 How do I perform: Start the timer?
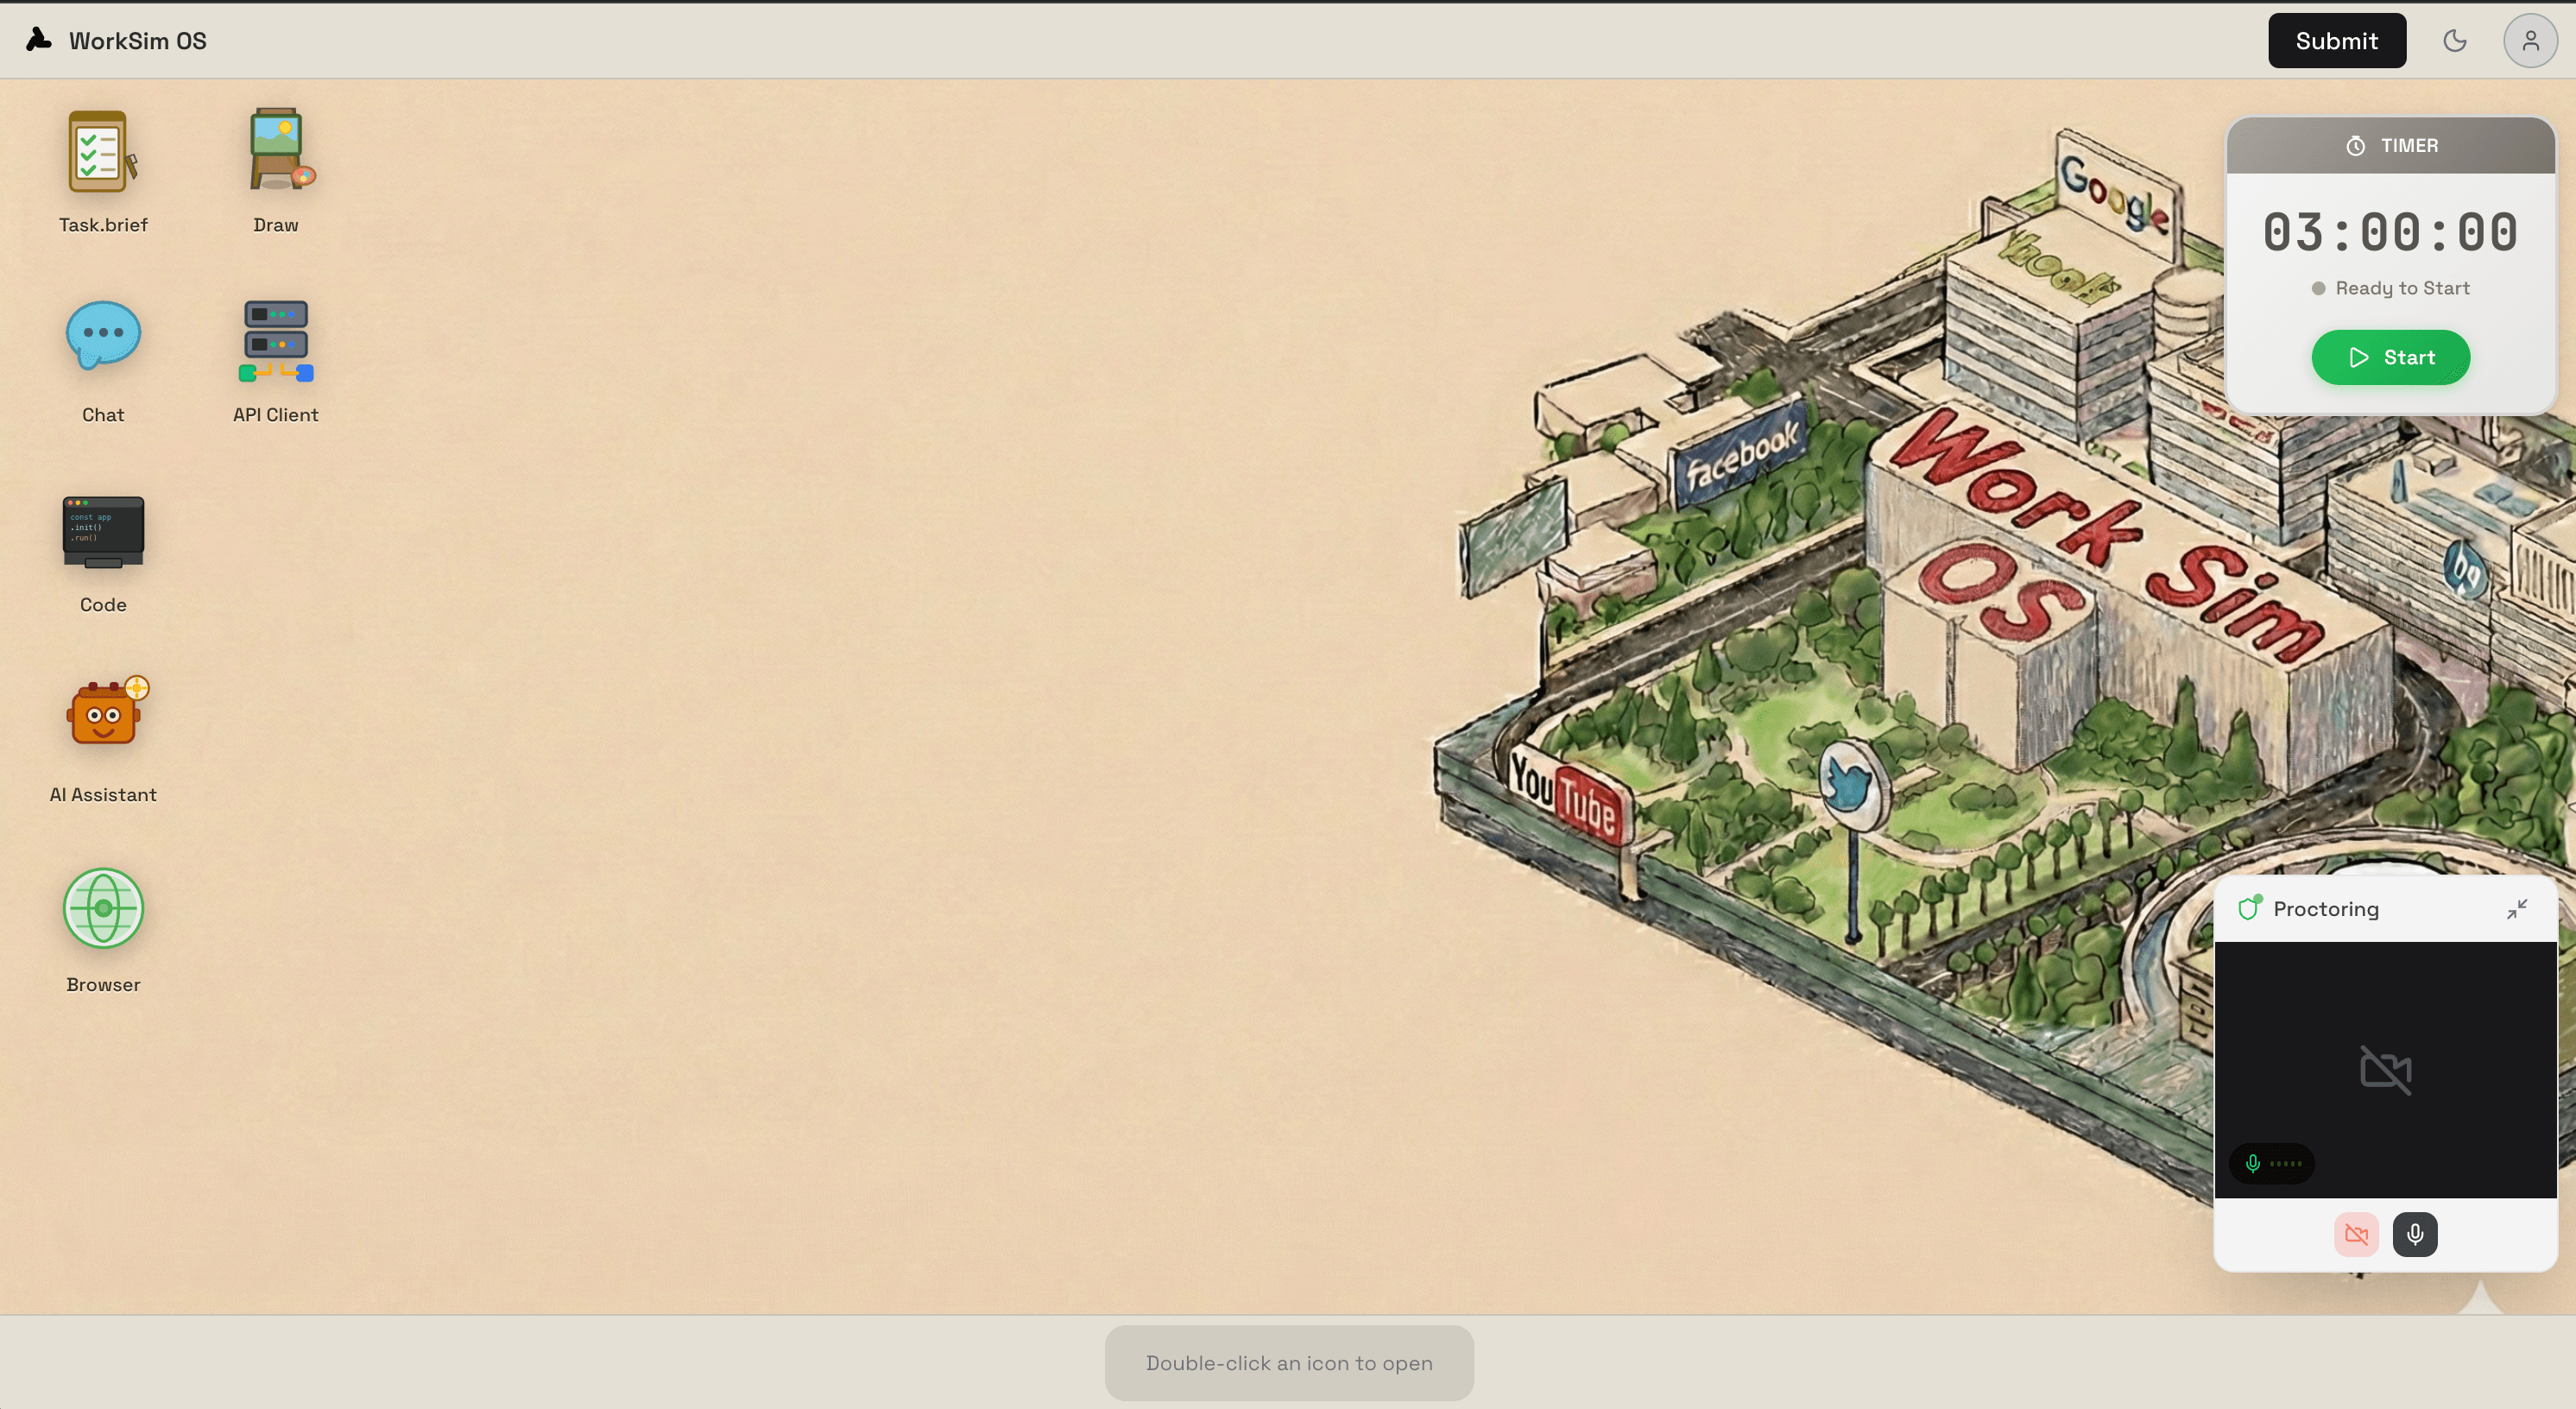(x=2390, y=357)
